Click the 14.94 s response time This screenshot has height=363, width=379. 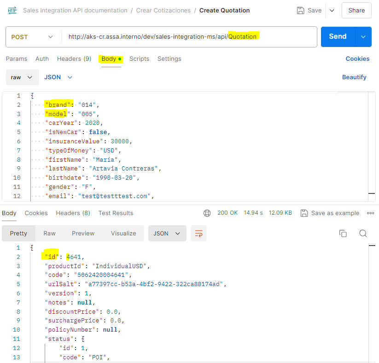pyautogui.click(x=253, y=213)
